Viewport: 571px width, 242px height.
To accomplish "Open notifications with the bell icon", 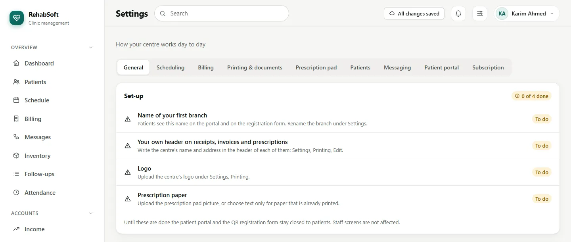I will pyautogui.click(x=458, y=13).
